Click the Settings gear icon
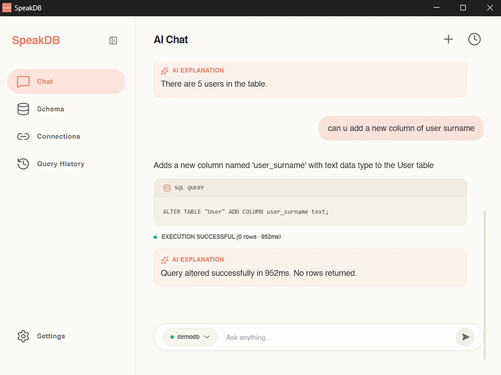Viewport: 501px width, 375px height. [23, 336]
